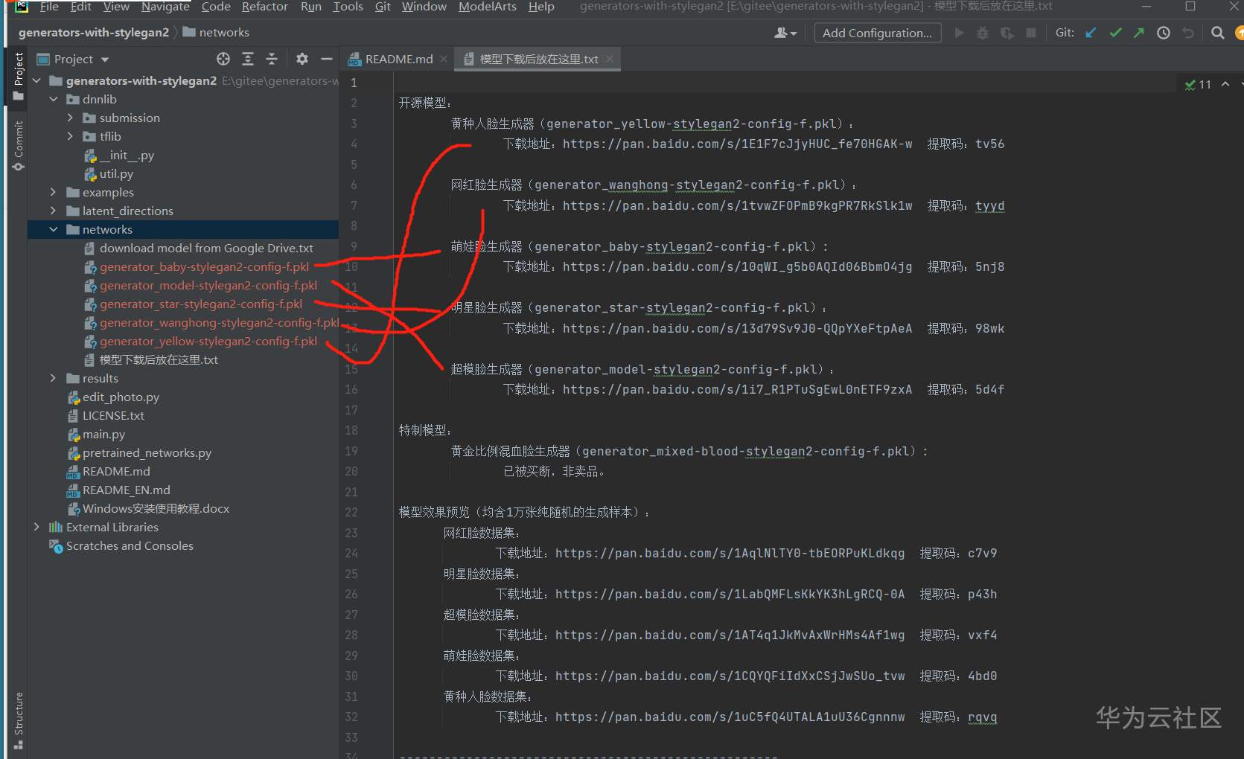This screenshot has height=759, width=1244.
Task: Click Git Update Project arrow icon
Action: [1091, 33]
